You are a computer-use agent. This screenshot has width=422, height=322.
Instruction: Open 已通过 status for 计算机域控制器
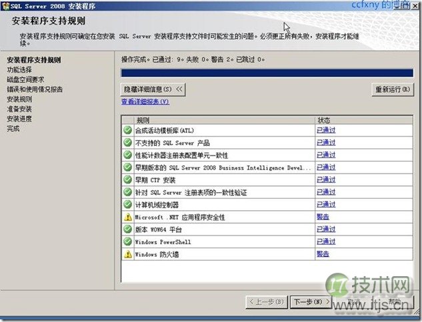click(326, 204)
